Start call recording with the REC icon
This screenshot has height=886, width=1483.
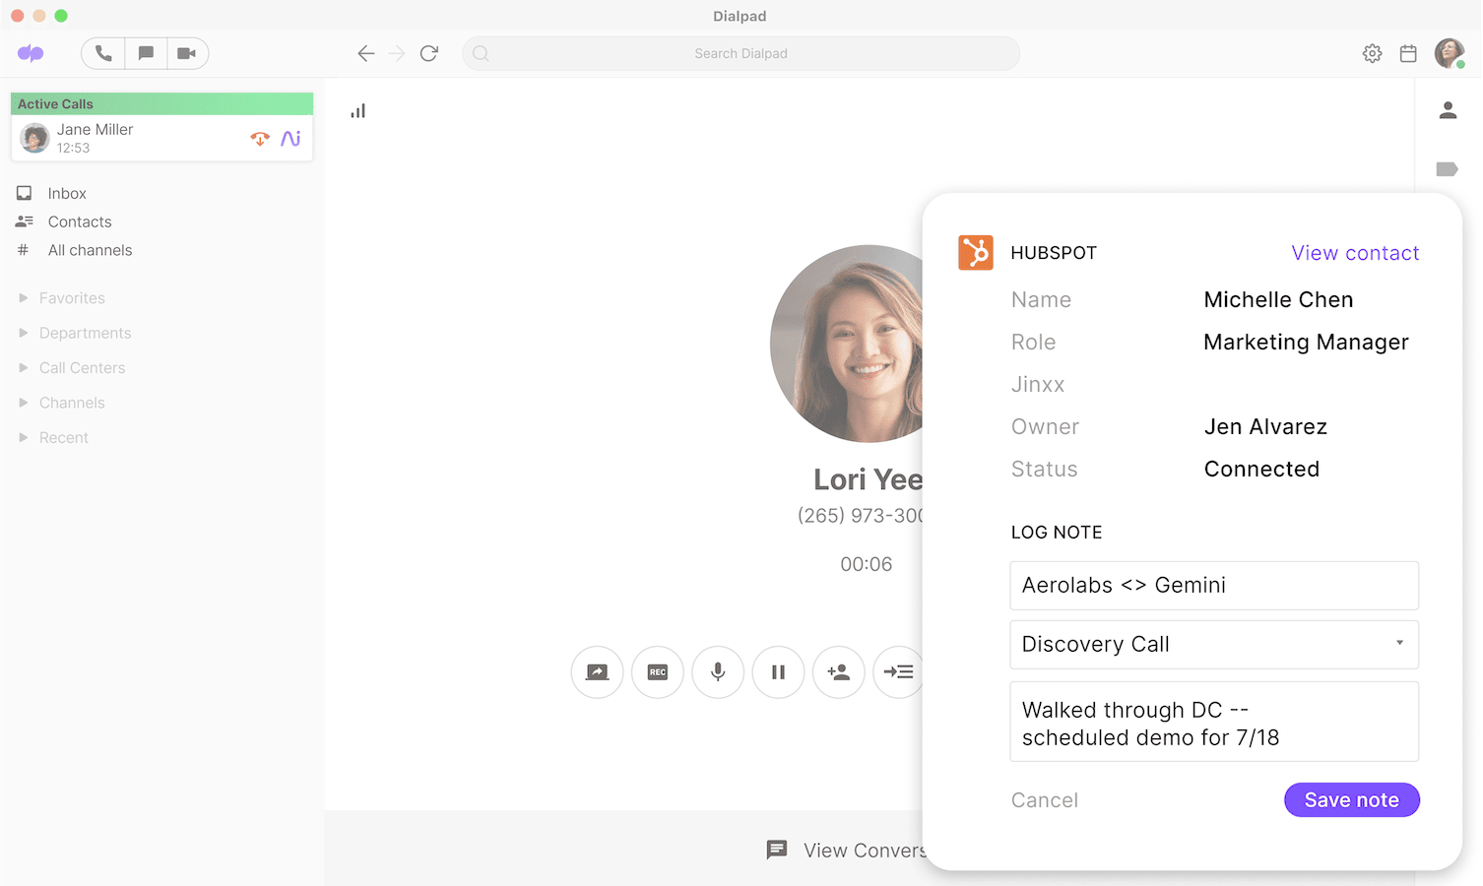(x=657, y=671)
